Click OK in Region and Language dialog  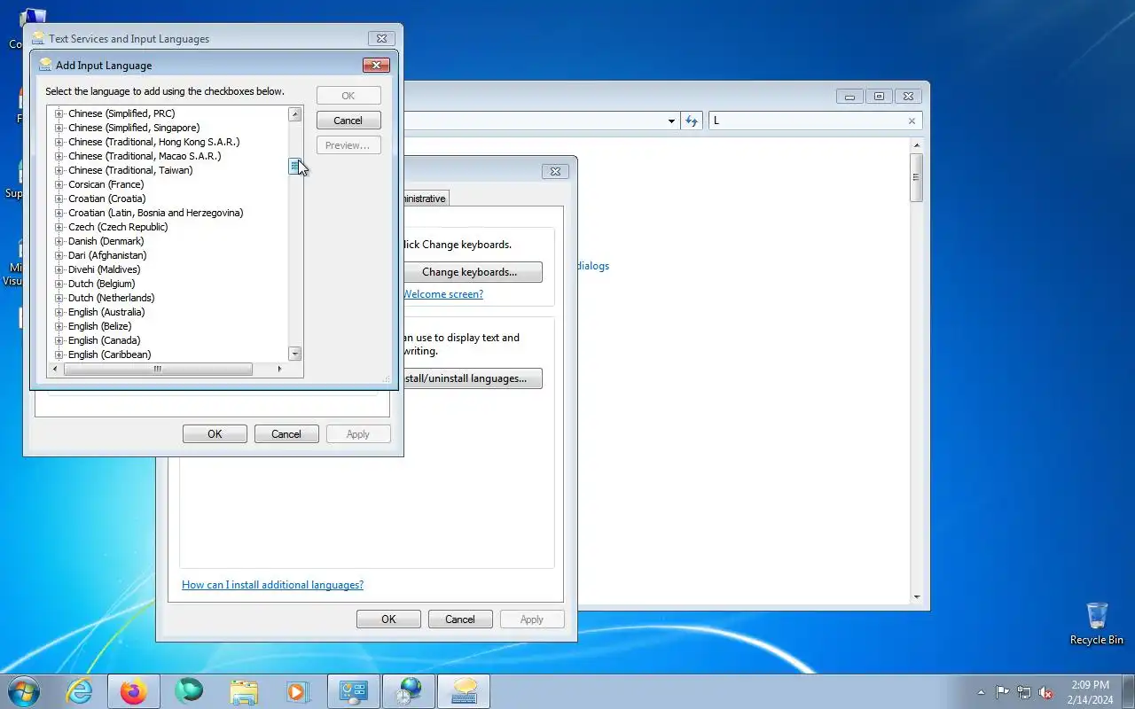(x=388, y=619)
